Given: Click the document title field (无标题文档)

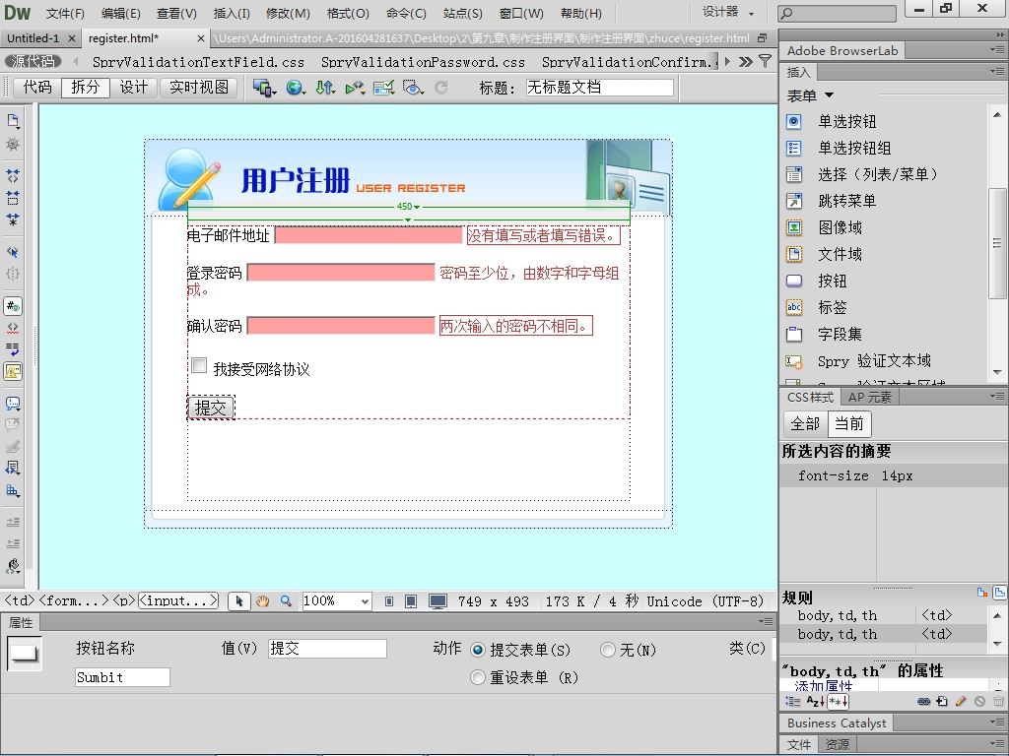Looking at the screenshot, I should 599,87.
